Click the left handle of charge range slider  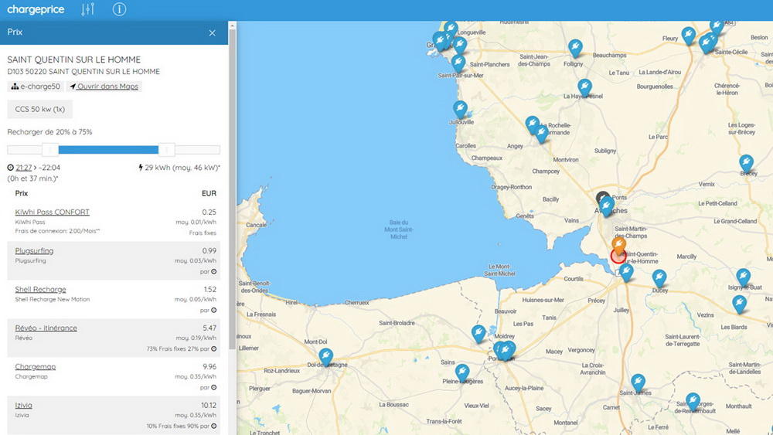pyautogui.click(x=50, y=149)
